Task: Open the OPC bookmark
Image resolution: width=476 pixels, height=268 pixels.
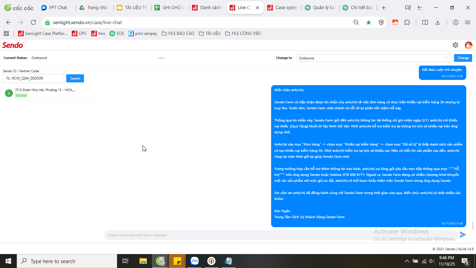Action: coord(79,33)
